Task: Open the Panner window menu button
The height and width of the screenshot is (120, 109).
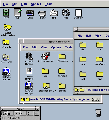Action: (x=2, y=109)
